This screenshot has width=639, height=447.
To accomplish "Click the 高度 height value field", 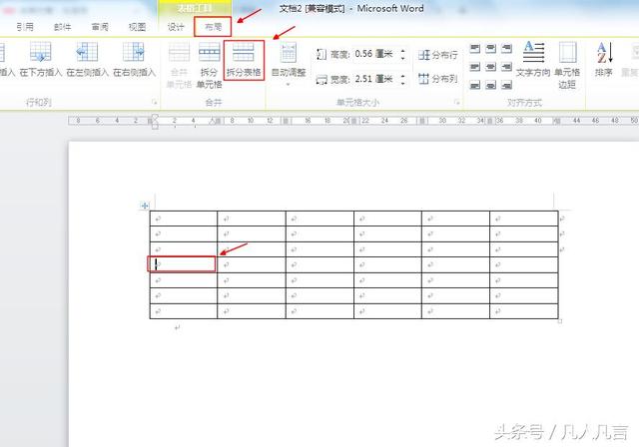I will tap(373, 54).
